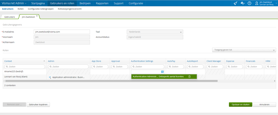
Task: Delete Authentication Administrator role with trash icon
Action: [x=189, y=77]
